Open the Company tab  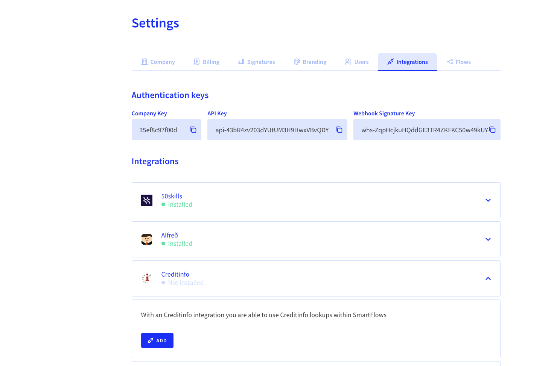pos(158,62)
